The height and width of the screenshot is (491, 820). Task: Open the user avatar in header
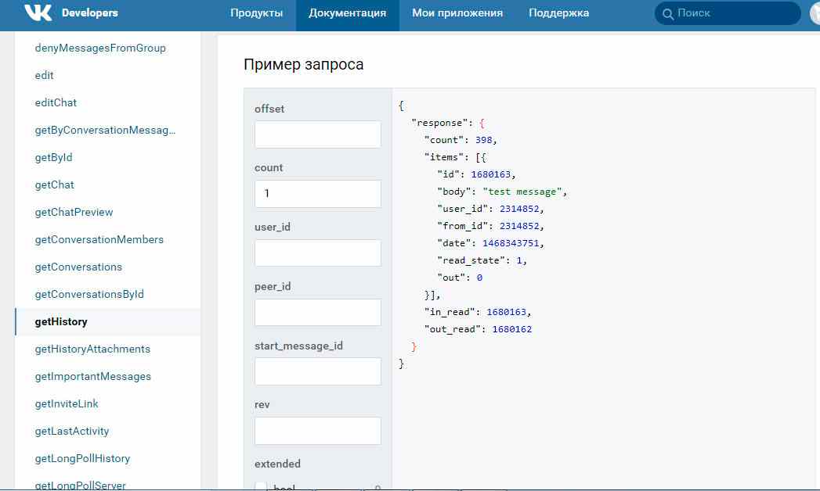point(815,13)
